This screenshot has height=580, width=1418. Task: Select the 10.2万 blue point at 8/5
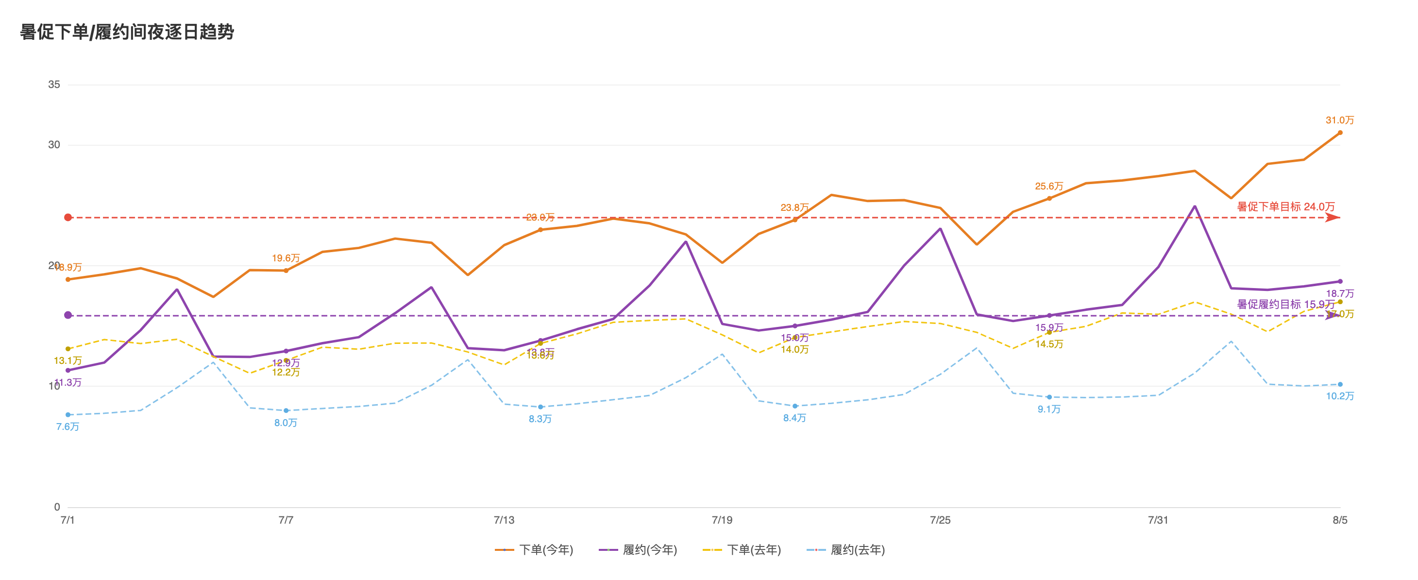click(1340, 384)
